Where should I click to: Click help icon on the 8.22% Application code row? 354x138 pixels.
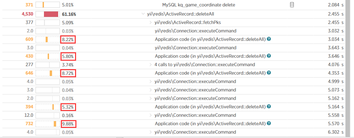point(269,39)
